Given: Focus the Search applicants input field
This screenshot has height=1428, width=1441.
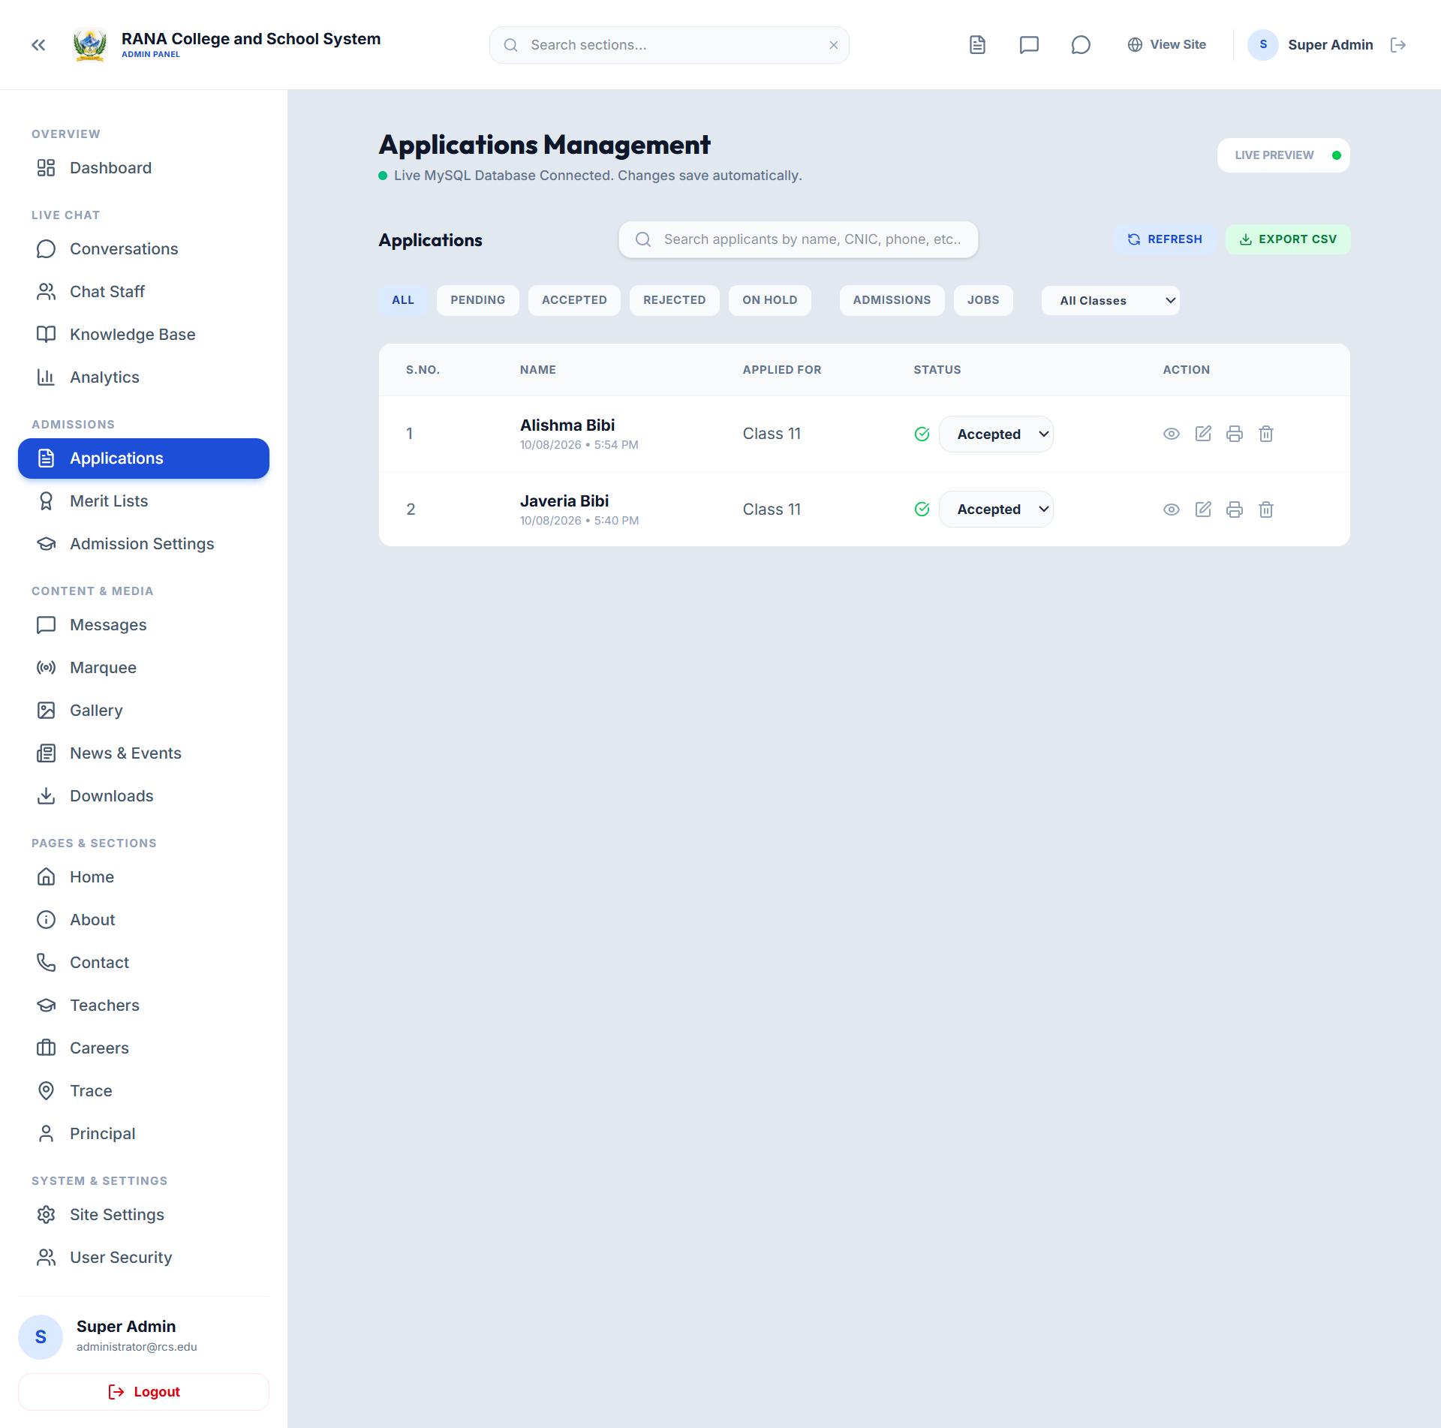Looking at the screenshot, I should pyautogui.click(x=798, y=239).
